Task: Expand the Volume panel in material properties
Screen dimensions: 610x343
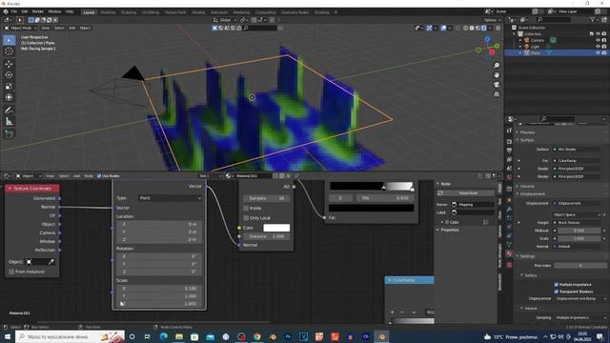Action: pyautogui.click(x=526, y=187)
